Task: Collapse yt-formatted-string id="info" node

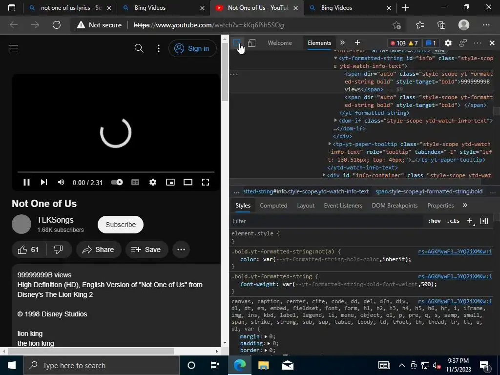Action: coord(336,58)
